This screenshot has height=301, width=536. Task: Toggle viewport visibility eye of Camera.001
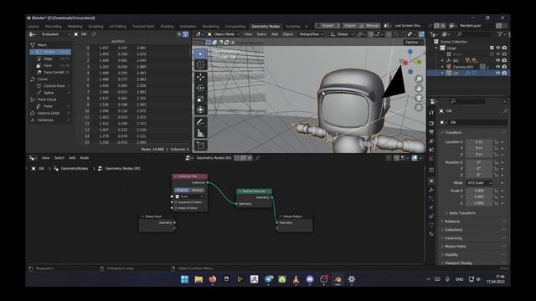[498, 67]
